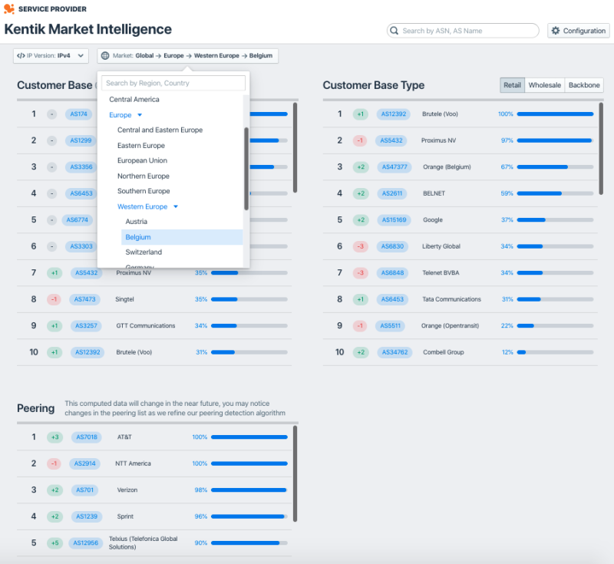Click the +3 rank change badge for AT&T
The height and width of the screenshot is (564, 614).
tap(54, 437)
